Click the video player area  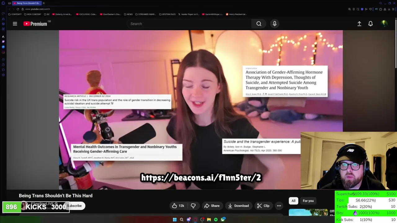coord(201,110)
